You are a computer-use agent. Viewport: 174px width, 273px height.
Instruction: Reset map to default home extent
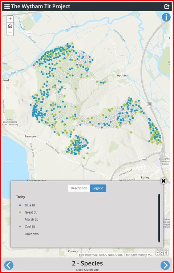click(10, 25)
